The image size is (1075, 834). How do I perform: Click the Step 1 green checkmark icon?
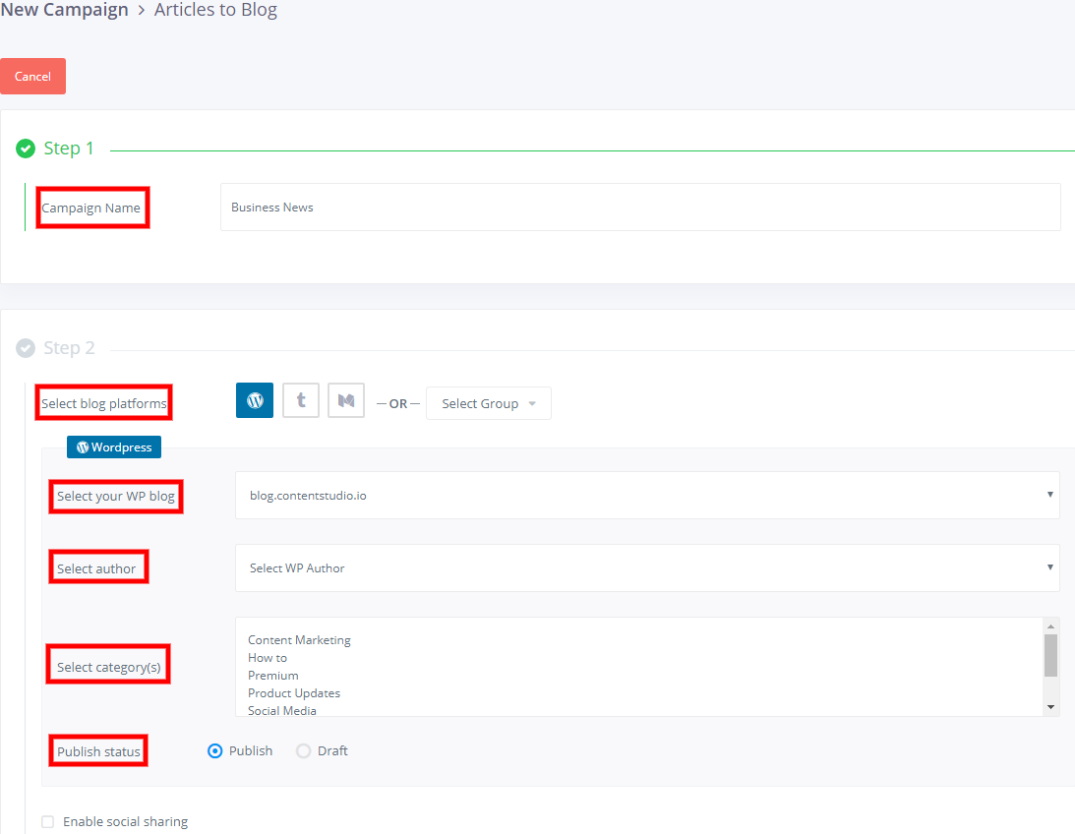coord(26,149)
